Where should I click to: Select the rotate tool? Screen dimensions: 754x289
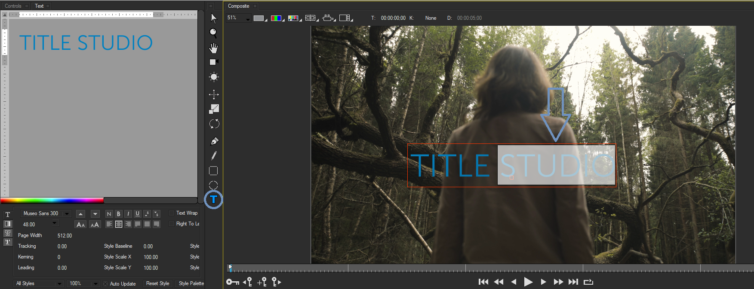coord(214,124)
